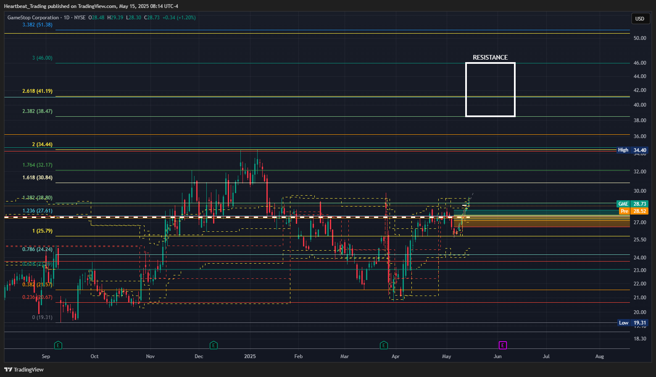Click the 2.382 (38.47) Fibonacci label
Screen dimensions: 656x377
click(37, 111)
